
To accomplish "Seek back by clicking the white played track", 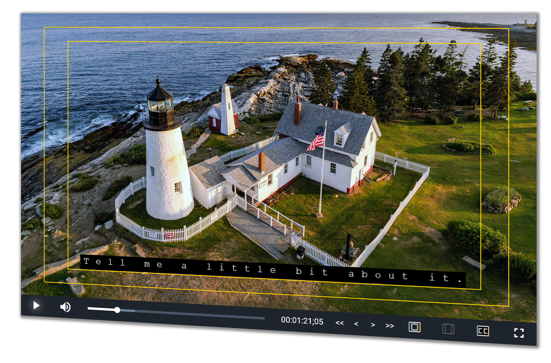I will click(x=101, y=309).
